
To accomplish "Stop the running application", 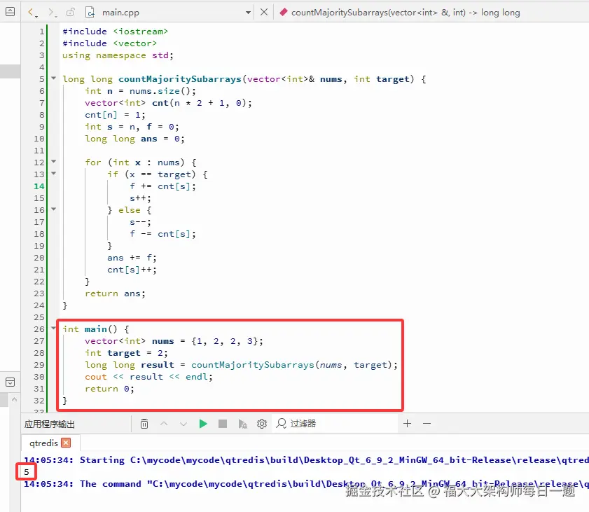I will pyautogui.click(x=223, y=424).
